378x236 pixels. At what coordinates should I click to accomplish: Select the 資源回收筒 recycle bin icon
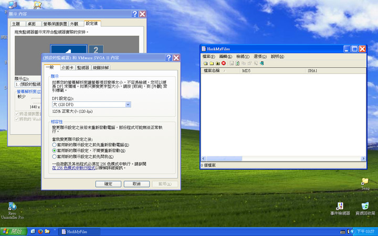point(365,209)
